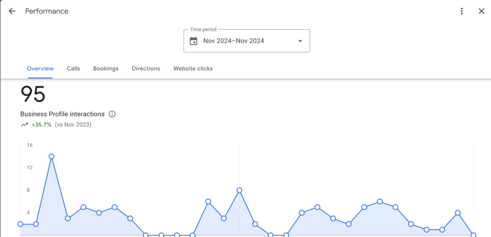
Task: Click the info icon beside Business Profile interactions
Action: pos(112,114)
